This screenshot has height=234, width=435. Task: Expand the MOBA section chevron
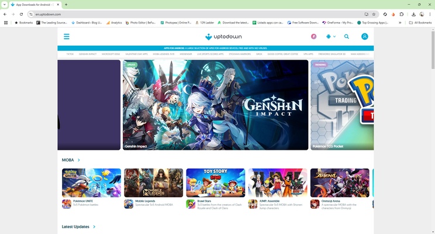[x=79, y=160]
